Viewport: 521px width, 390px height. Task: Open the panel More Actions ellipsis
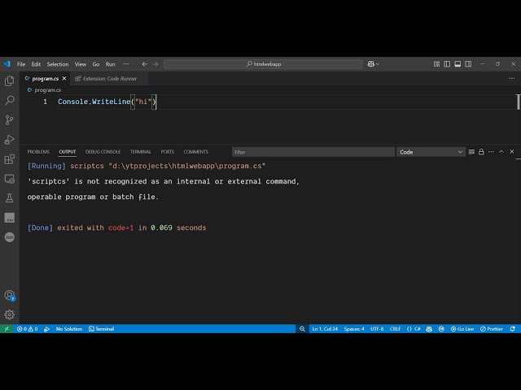point(491,152)
